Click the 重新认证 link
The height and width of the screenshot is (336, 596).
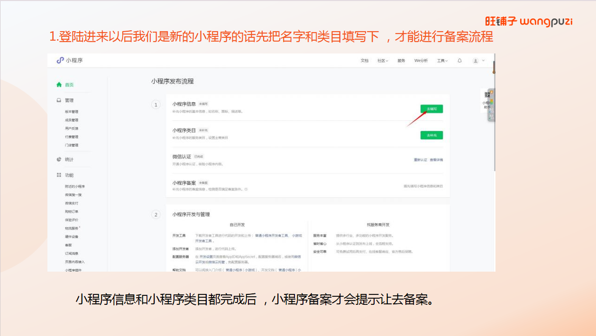tap(421, 160)
